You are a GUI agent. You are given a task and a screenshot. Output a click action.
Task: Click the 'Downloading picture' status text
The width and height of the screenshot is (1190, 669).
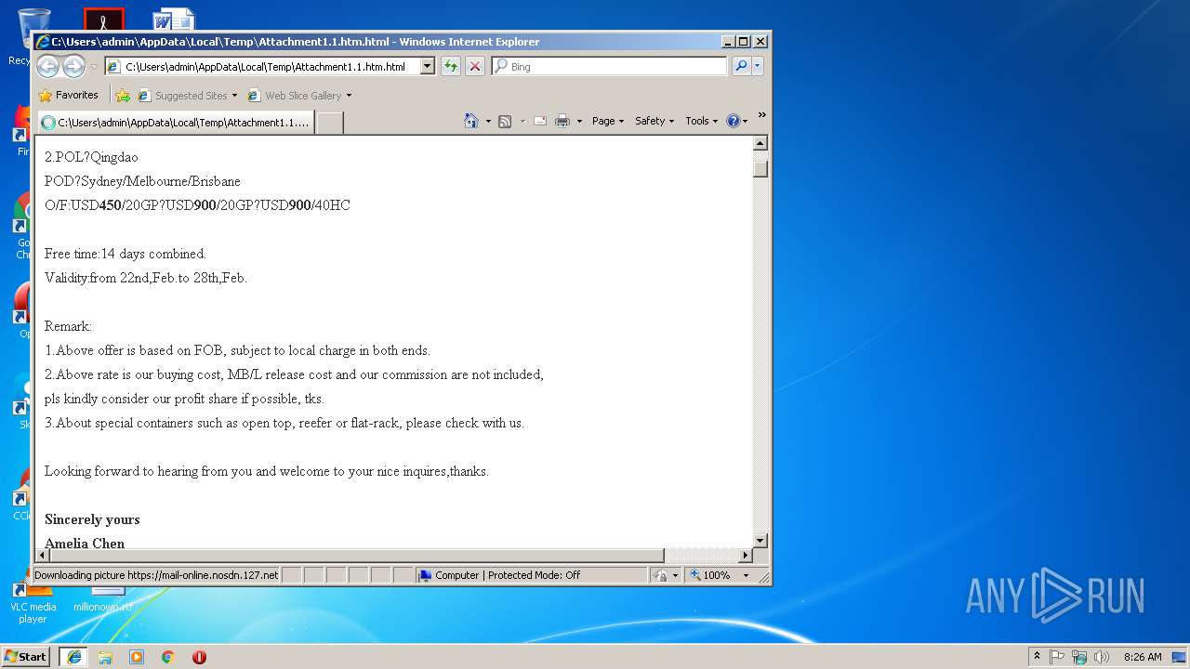click(x=156, y=575)
